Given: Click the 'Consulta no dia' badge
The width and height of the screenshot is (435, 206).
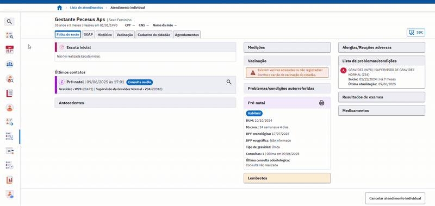Looking at the screenshot, I should pyautogui.click(x=140, y=82).
